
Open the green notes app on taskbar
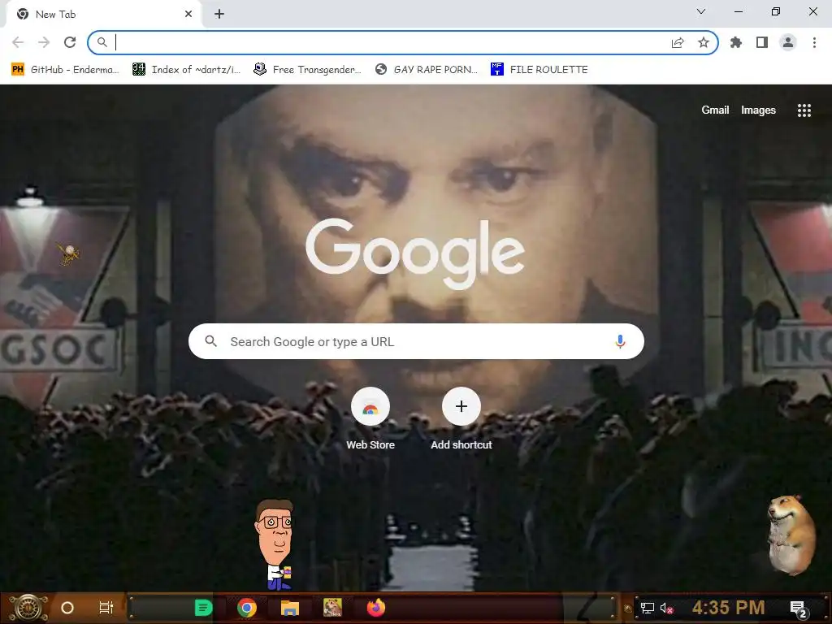click(x=204, y=608)
